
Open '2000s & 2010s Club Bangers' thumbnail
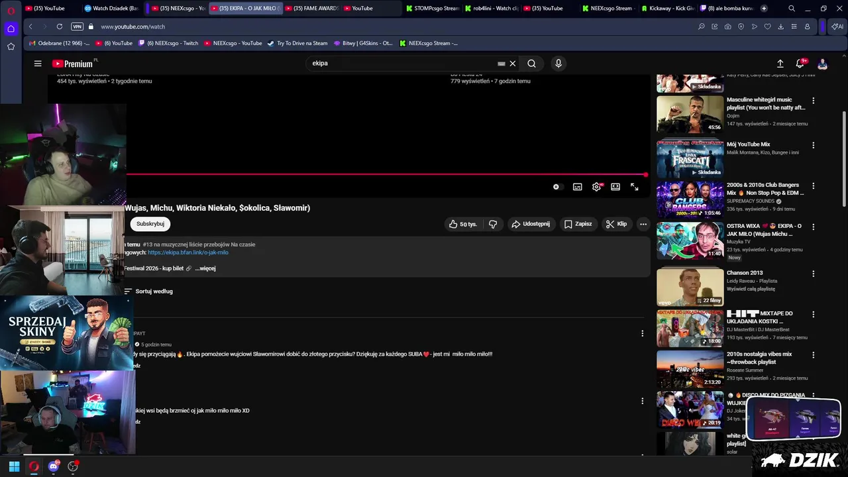pyautogui.click(x=690, y=199)
